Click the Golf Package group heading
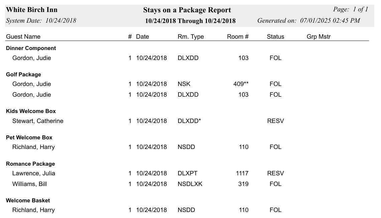Screen dimensions: 381x218 tap(23, 74)
